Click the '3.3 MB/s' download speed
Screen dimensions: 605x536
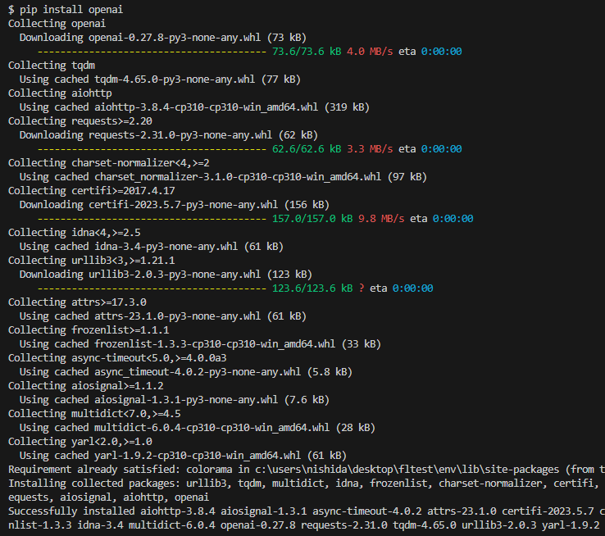coord(370,149)
